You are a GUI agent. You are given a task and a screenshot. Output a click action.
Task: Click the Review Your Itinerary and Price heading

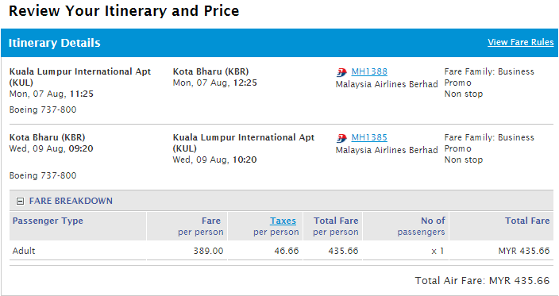124,11
